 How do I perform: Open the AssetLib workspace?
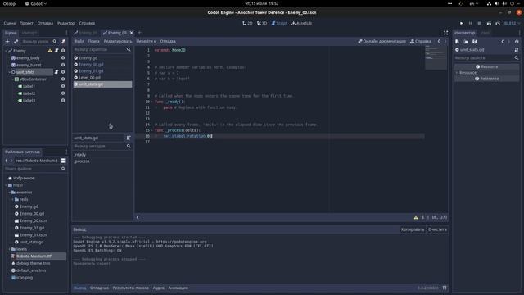click(302, 24)
